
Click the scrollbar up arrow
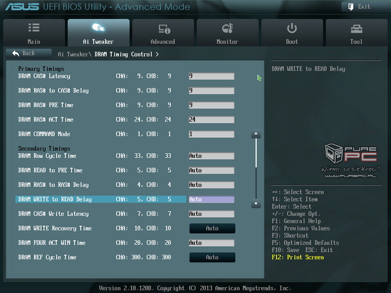256,134
